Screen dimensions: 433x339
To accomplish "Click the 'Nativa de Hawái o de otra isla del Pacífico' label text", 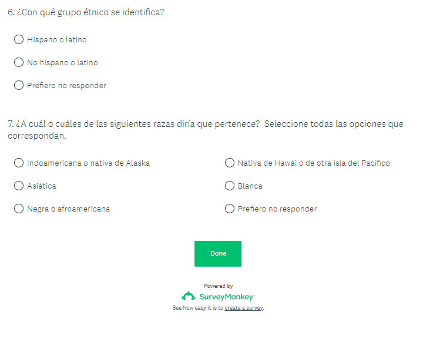I will coord(313,163).
